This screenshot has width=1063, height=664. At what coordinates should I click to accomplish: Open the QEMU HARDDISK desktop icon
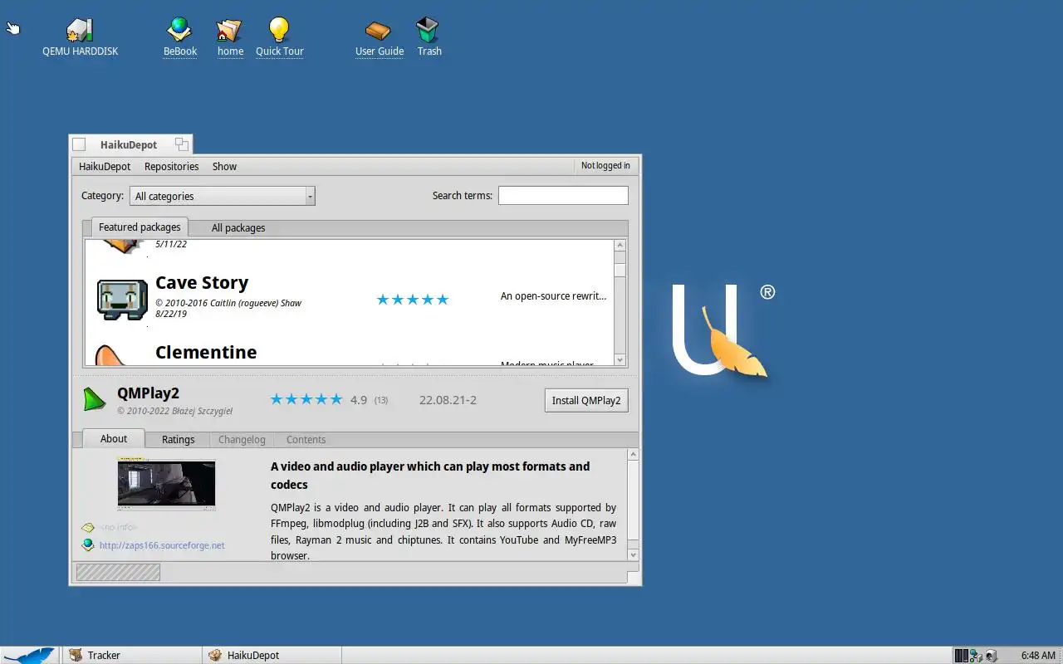[80, 31]
